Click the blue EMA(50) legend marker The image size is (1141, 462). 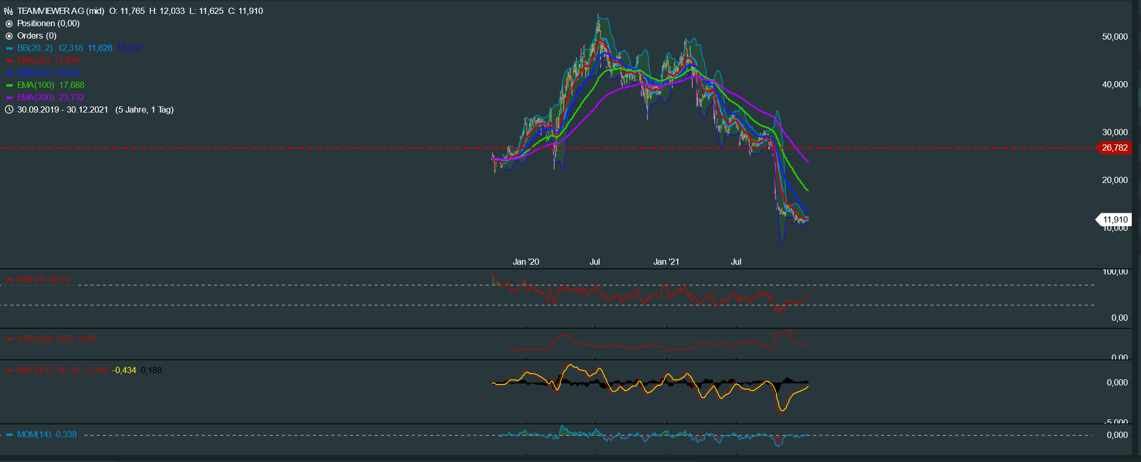(9, 73)
